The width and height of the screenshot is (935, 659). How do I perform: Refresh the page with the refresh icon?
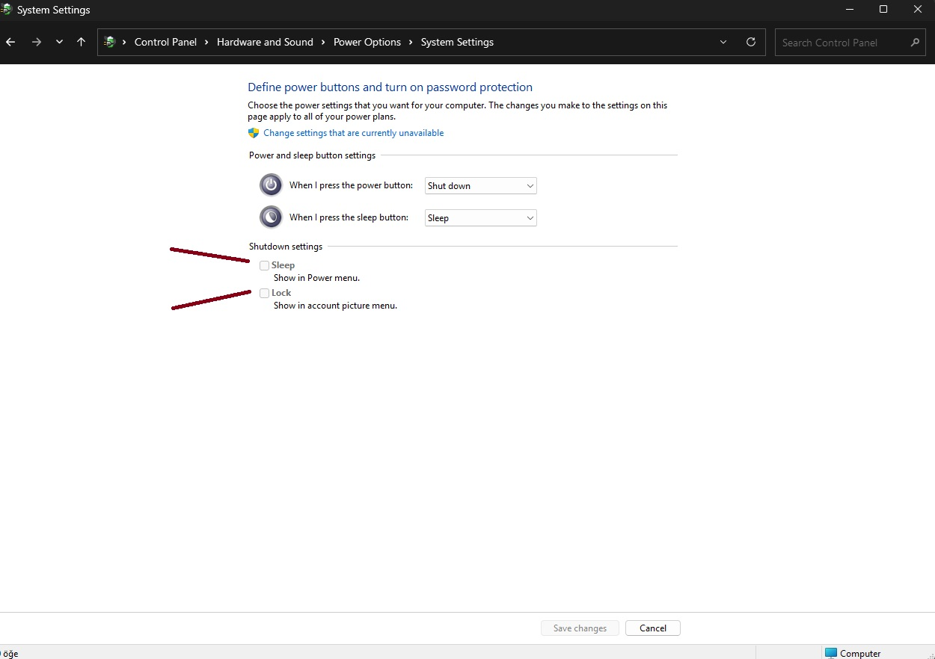[751, 43]
